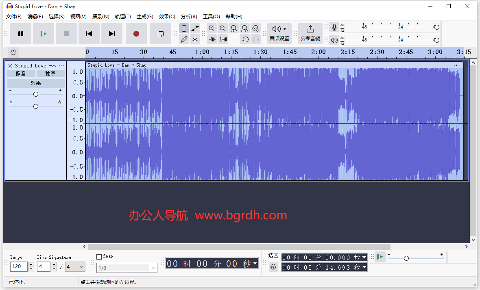480x290 pixels.
Task: Enable the Snap checkbox
Action: tap(99, 257)
